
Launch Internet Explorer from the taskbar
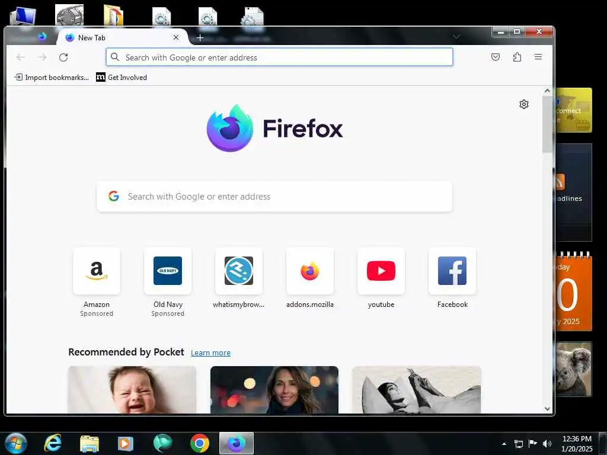[53, 443]
